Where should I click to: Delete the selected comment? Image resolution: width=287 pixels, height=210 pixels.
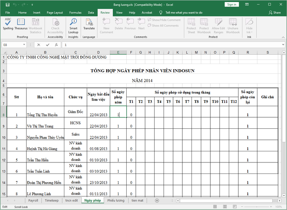pos(119,24)
